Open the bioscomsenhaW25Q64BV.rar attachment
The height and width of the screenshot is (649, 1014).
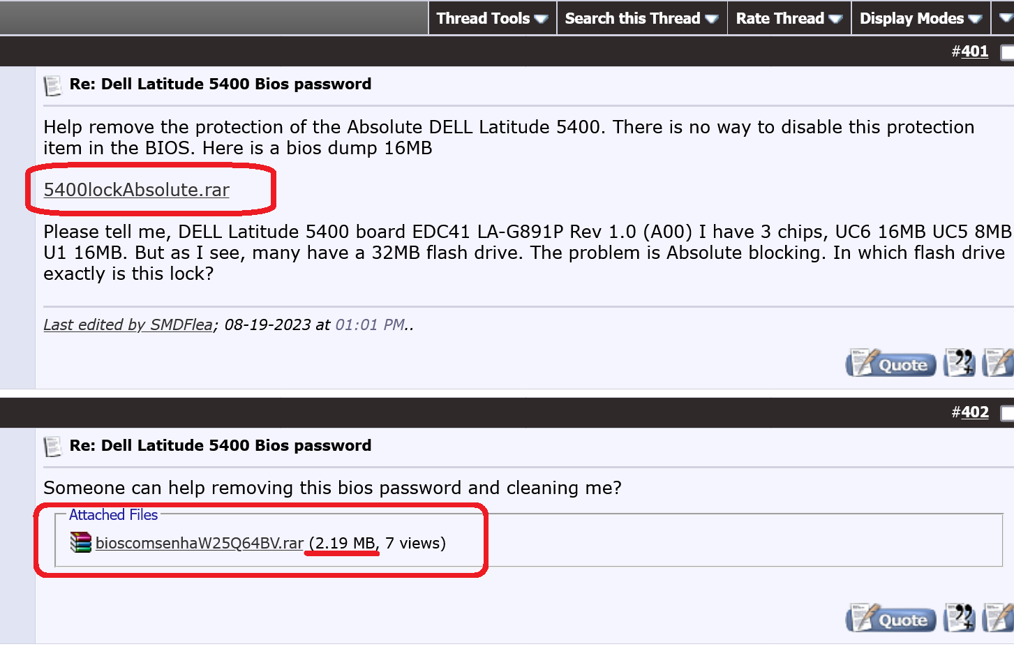pyautogui.click(x=200, y=544)
